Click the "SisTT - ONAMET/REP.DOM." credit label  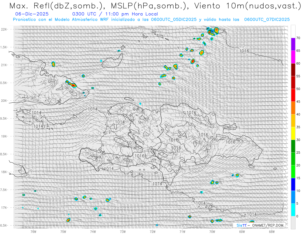click(x=260, y=225)
